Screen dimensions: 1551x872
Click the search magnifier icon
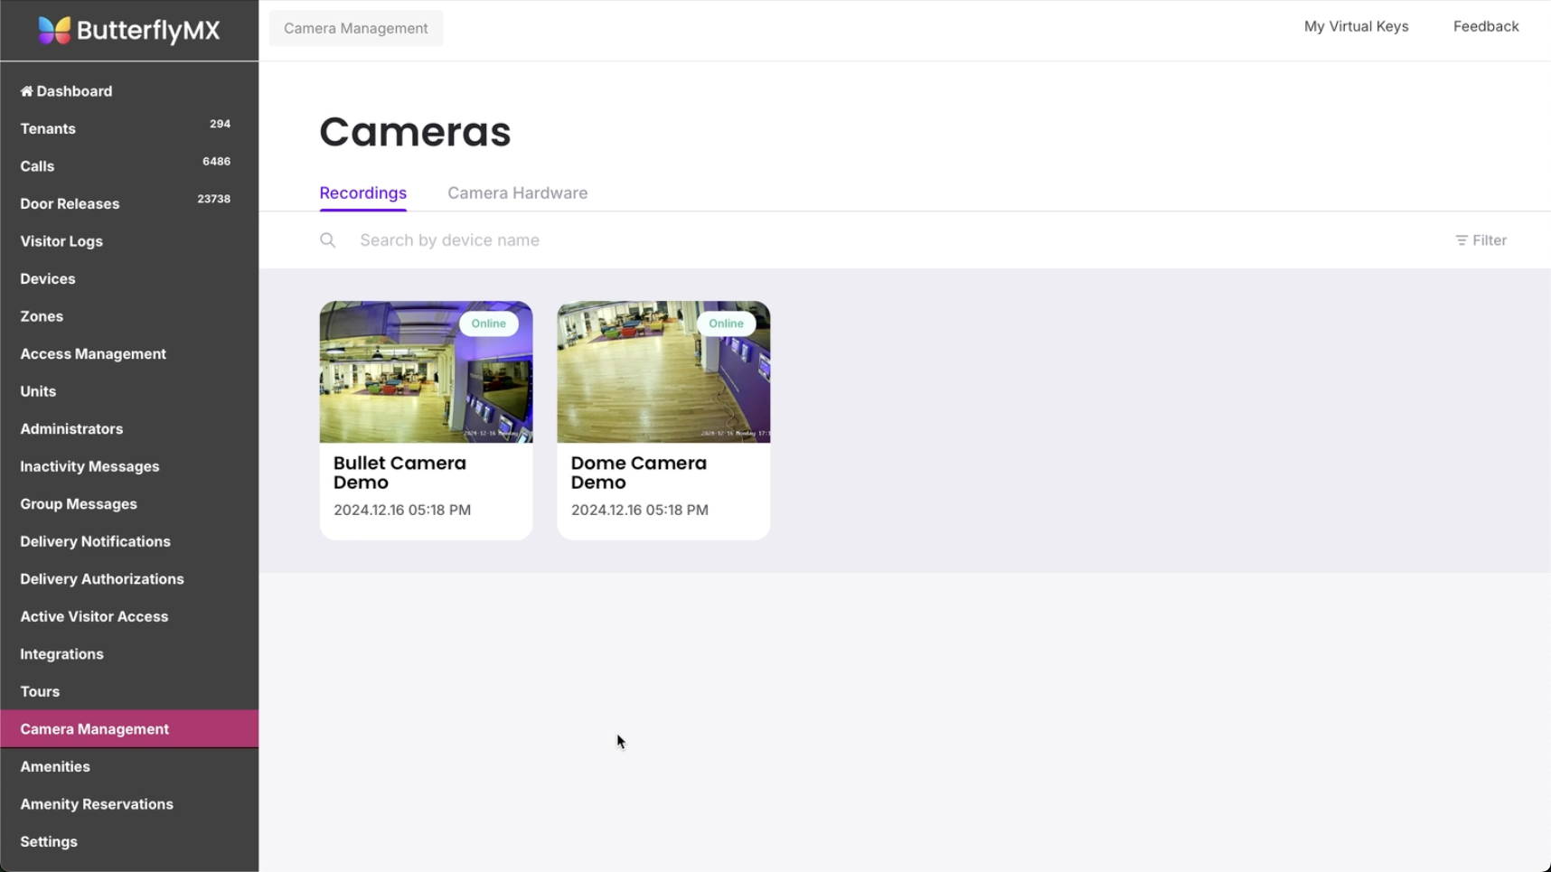[x=328, y=240]
